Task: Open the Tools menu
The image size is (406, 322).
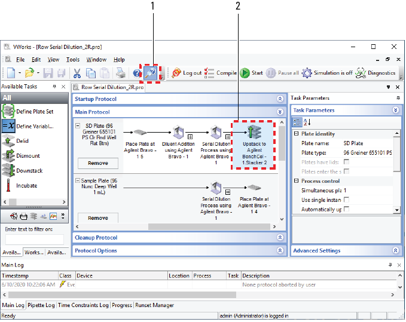Action: (73, 60)
